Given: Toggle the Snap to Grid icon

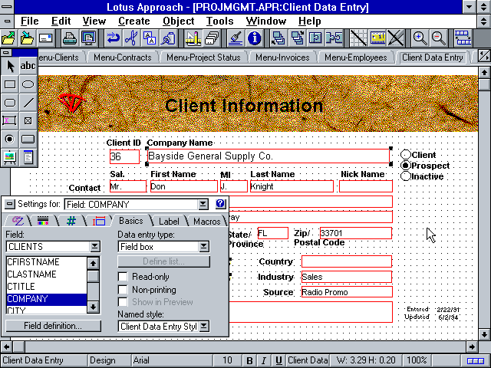Looking at the screenshot, I should (396, 38).
